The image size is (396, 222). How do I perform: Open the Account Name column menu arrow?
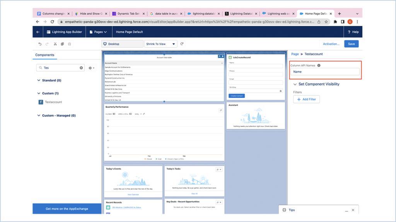point(222,63)
